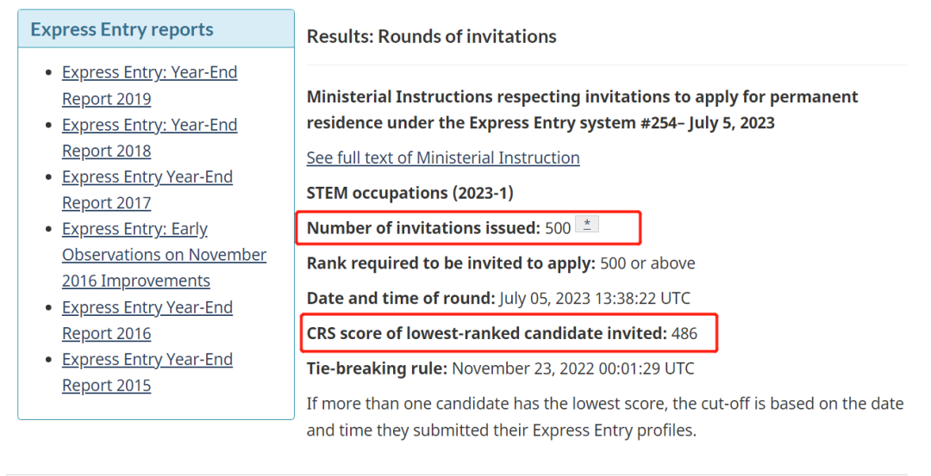Image resolution: width=931 pixels, height=476 pixels.
Task: Click the CRS score of lowest-ranked candidate label
Action: pos(486,333)
